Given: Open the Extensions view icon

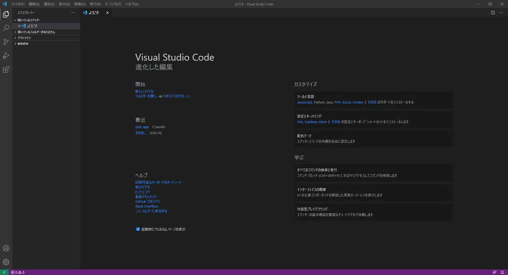Looking at the screenshot, I should pos(6,69).
